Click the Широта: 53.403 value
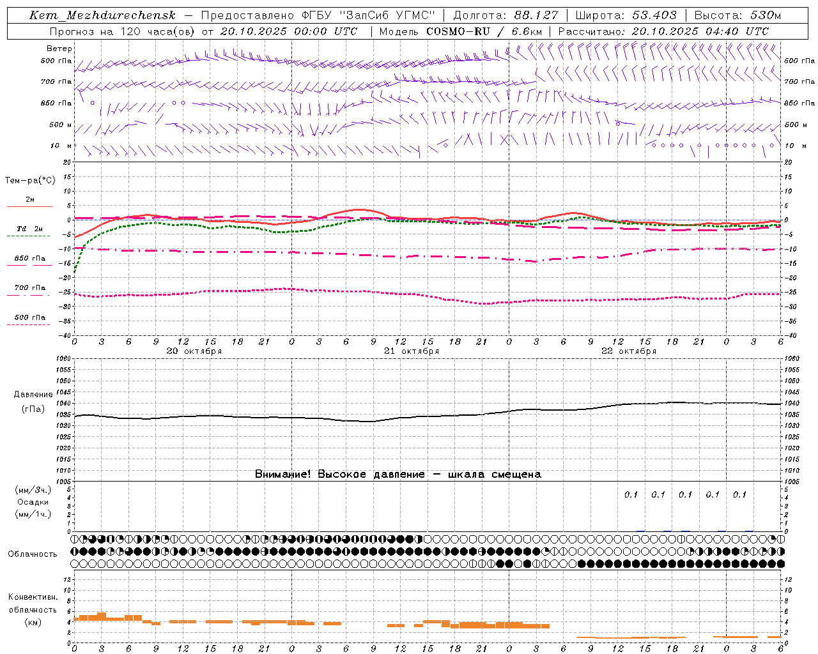 [626, 15]
